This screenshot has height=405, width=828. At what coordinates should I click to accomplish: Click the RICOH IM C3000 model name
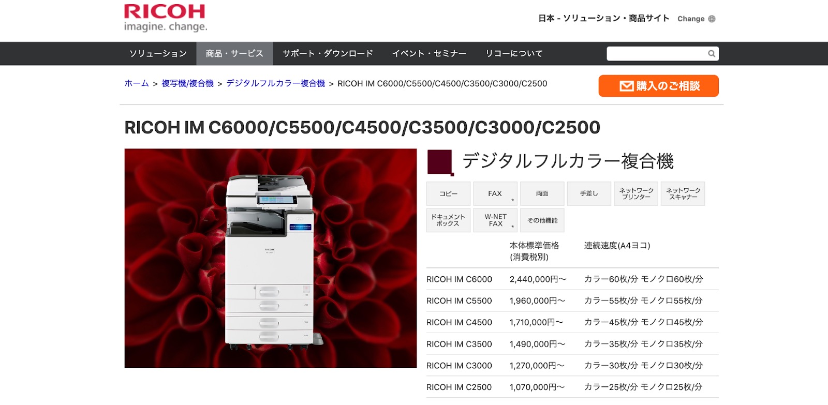(459, 366)
